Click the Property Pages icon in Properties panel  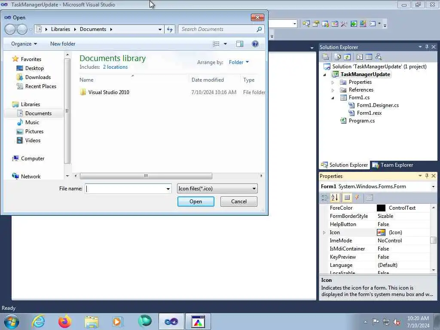[x=369, y=198]
